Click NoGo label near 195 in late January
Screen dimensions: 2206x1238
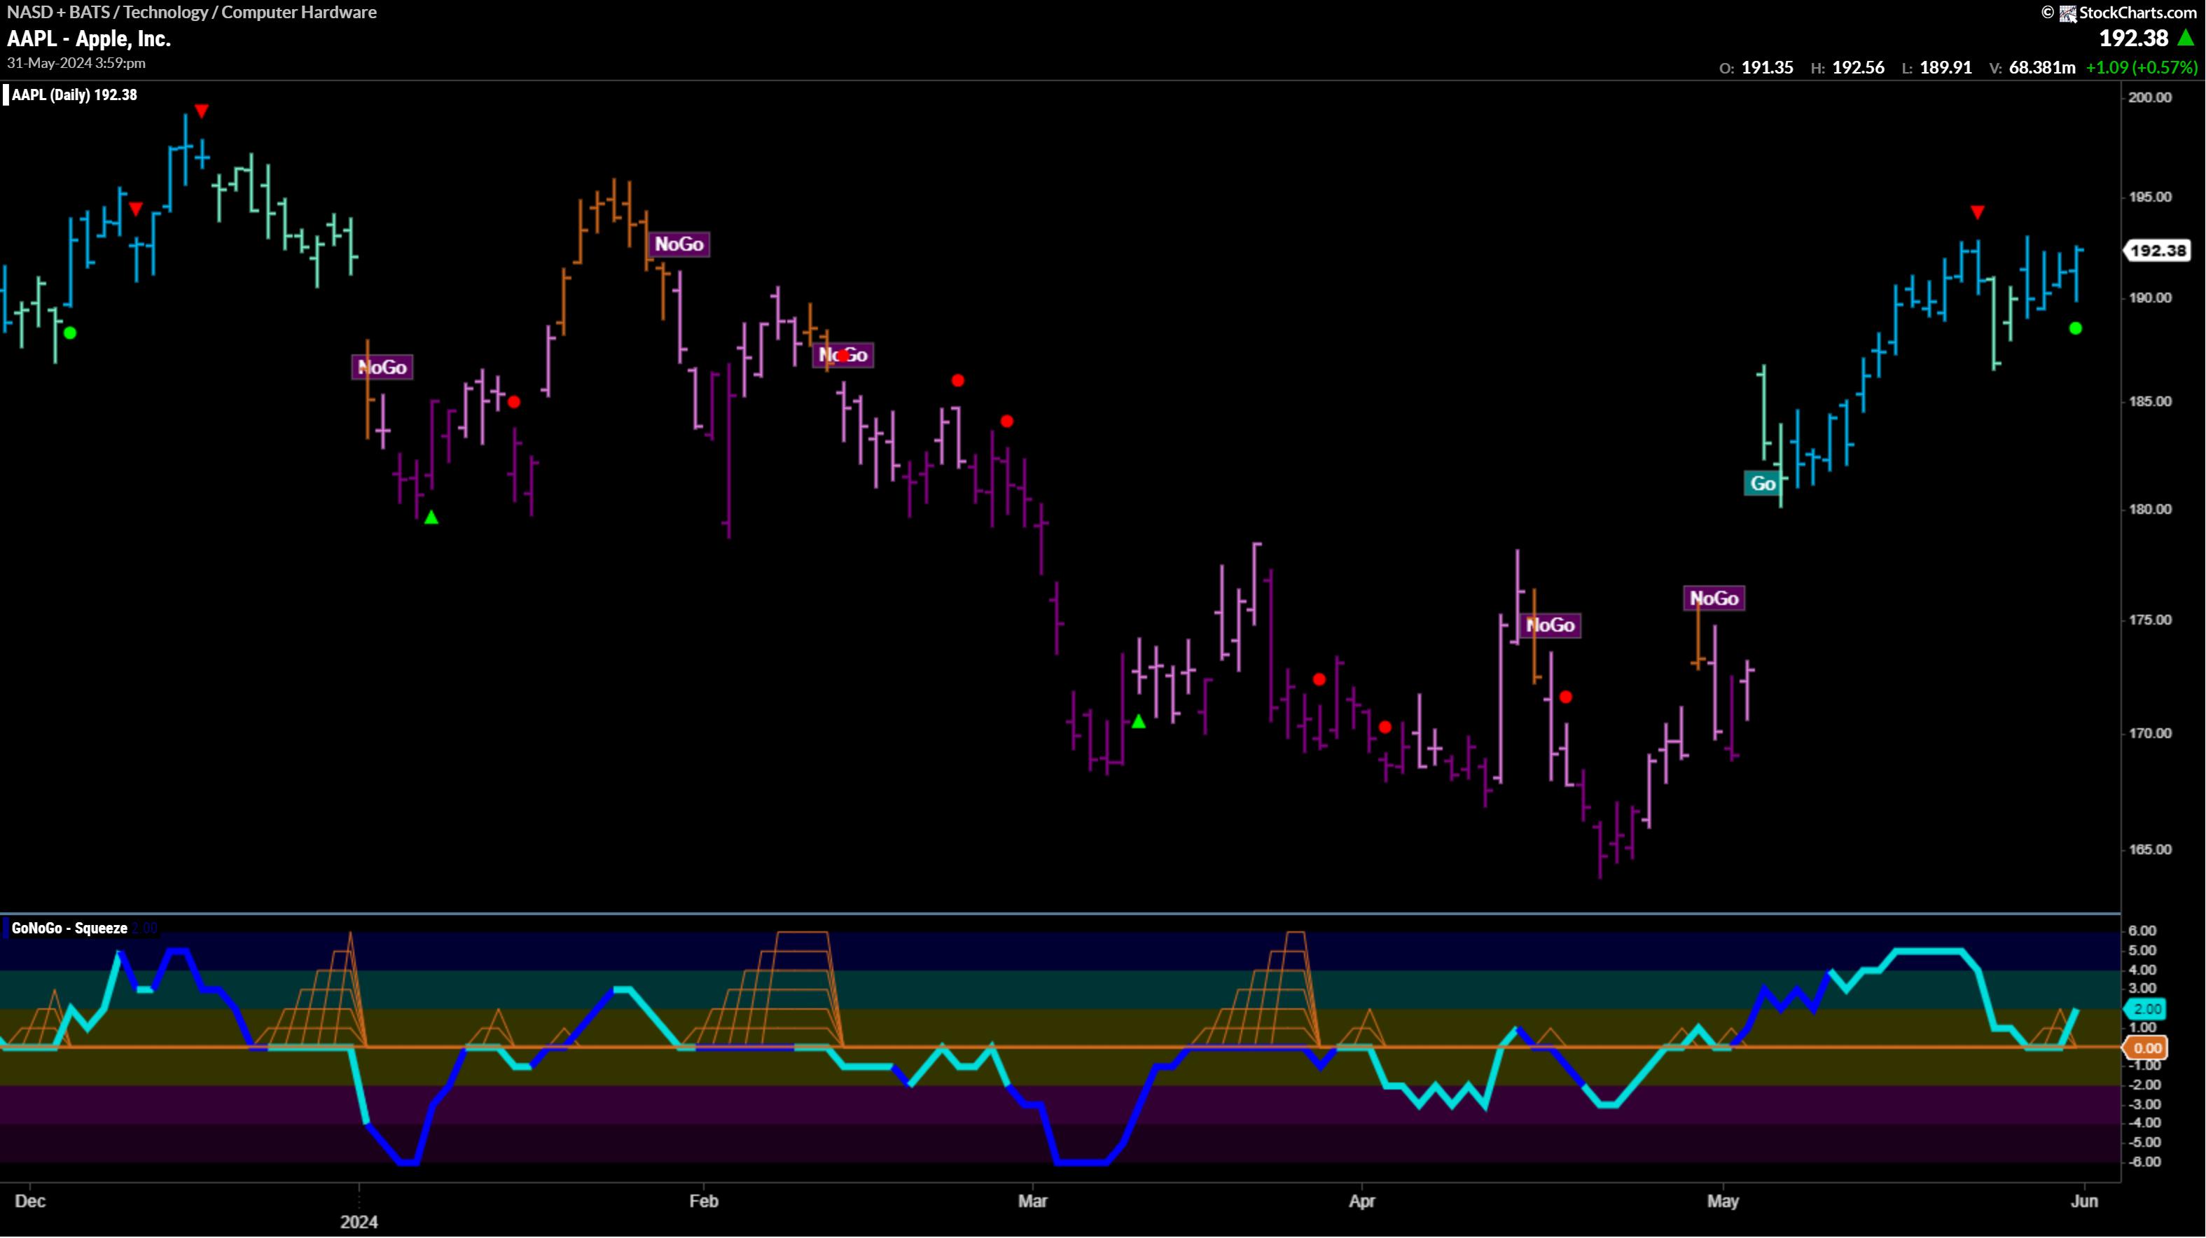(679, 244)
